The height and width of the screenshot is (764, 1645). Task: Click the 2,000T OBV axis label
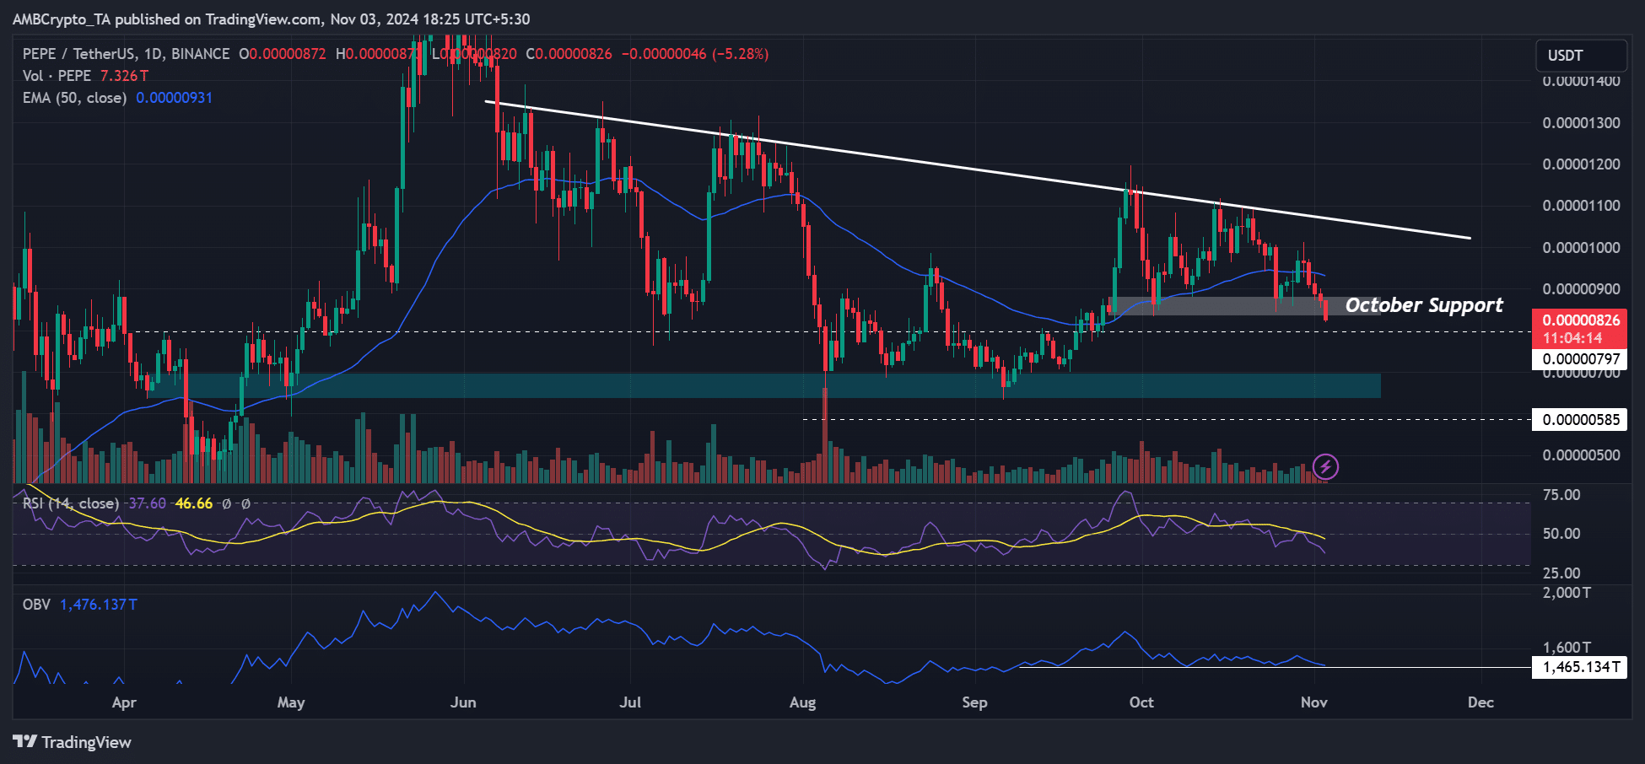click(x=1567, y=593)
